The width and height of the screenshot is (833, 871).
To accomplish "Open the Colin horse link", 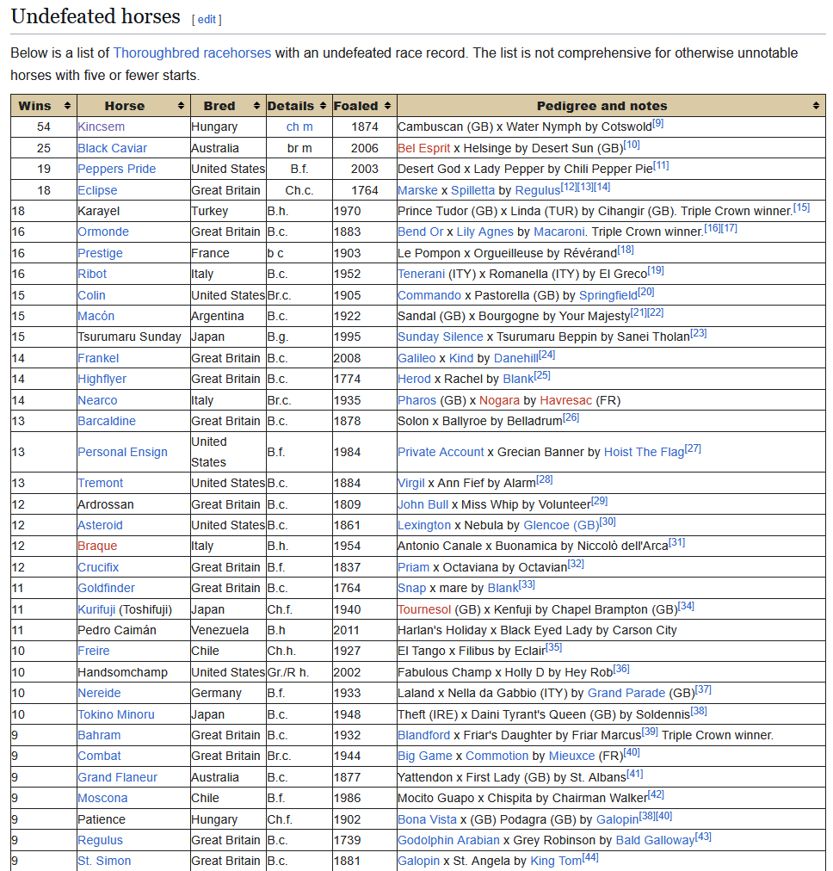I will tap(91, 295).
